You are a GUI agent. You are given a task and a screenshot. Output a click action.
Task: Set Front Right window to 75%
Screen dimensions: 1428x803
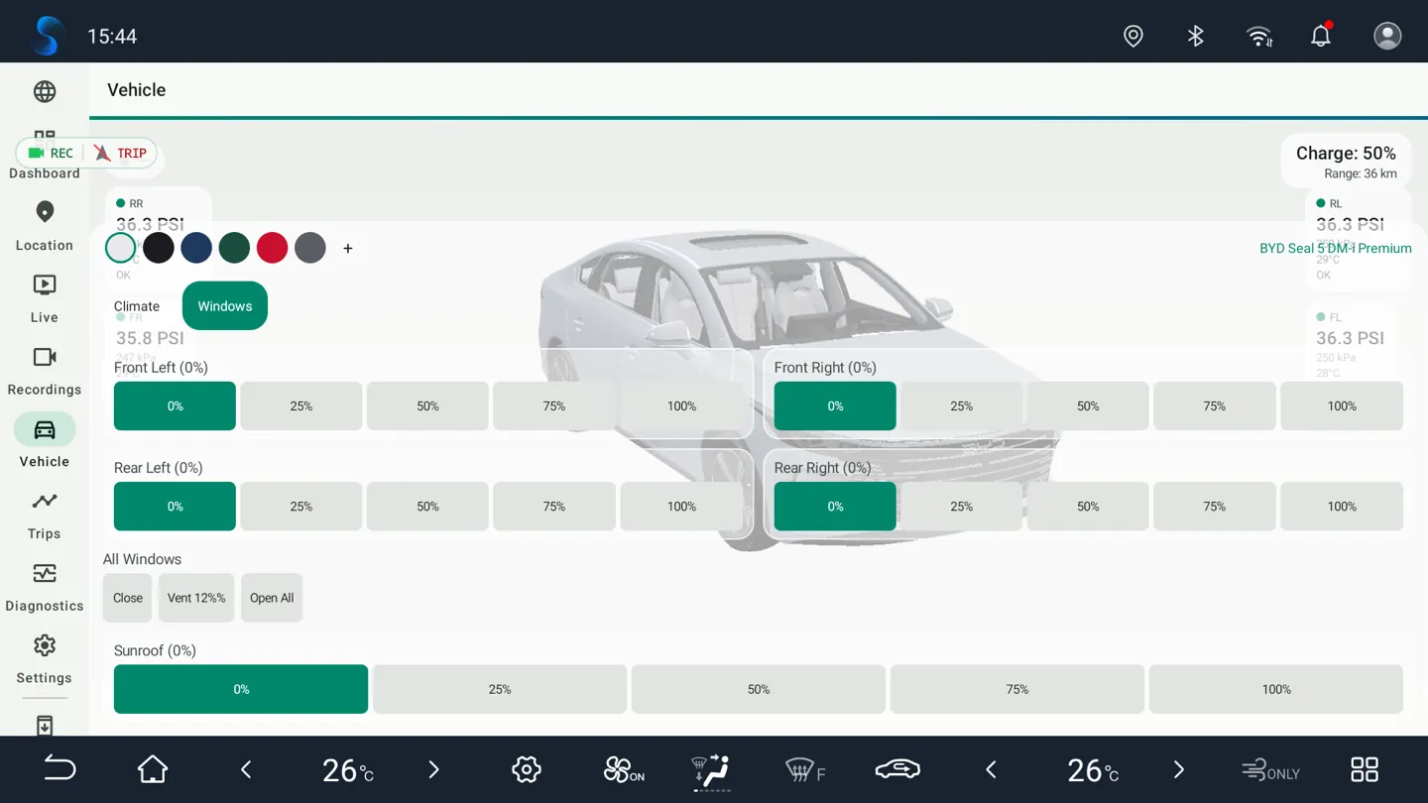[1215, 406]
